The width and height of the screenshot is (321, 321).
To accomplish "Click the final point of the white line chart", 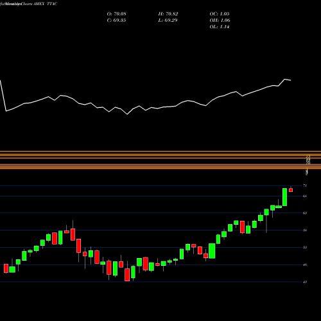I will point(291,80).
